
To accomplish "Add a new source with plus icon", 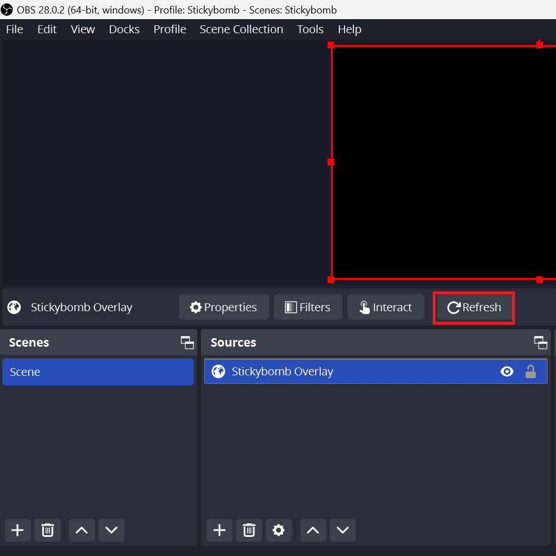I will tap(219, 530).
